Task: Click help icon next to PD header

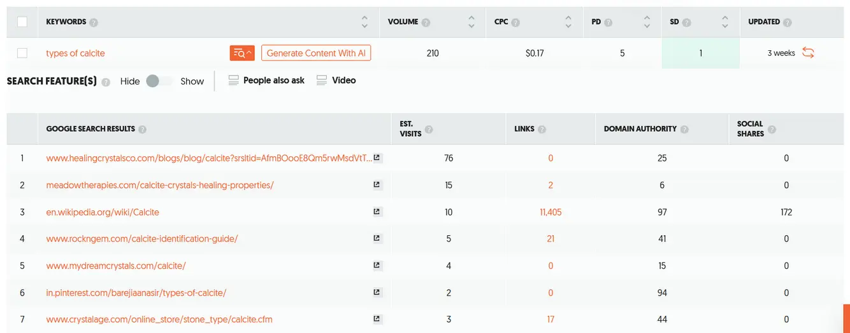Action: pos(609,22)
